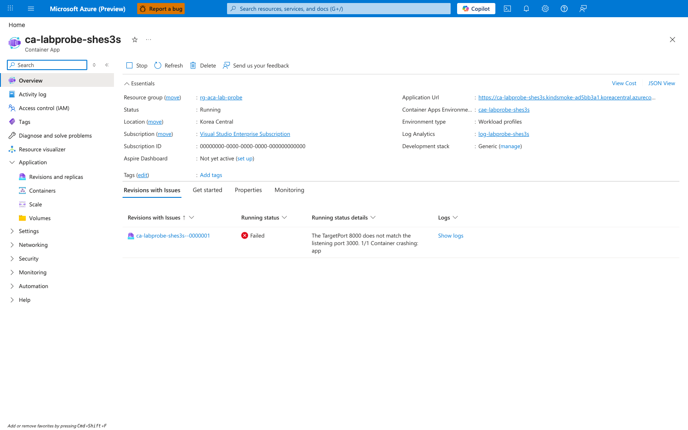The width and height of the screenshot is (688, 430).
Task: Open Access control (IAM)
Action: coord(44,108)
